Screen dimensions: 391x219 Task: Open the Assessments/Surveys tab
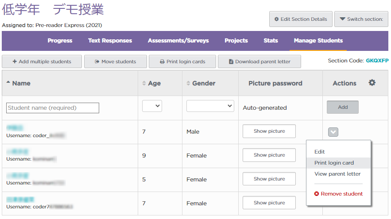(x=178, y=41)
